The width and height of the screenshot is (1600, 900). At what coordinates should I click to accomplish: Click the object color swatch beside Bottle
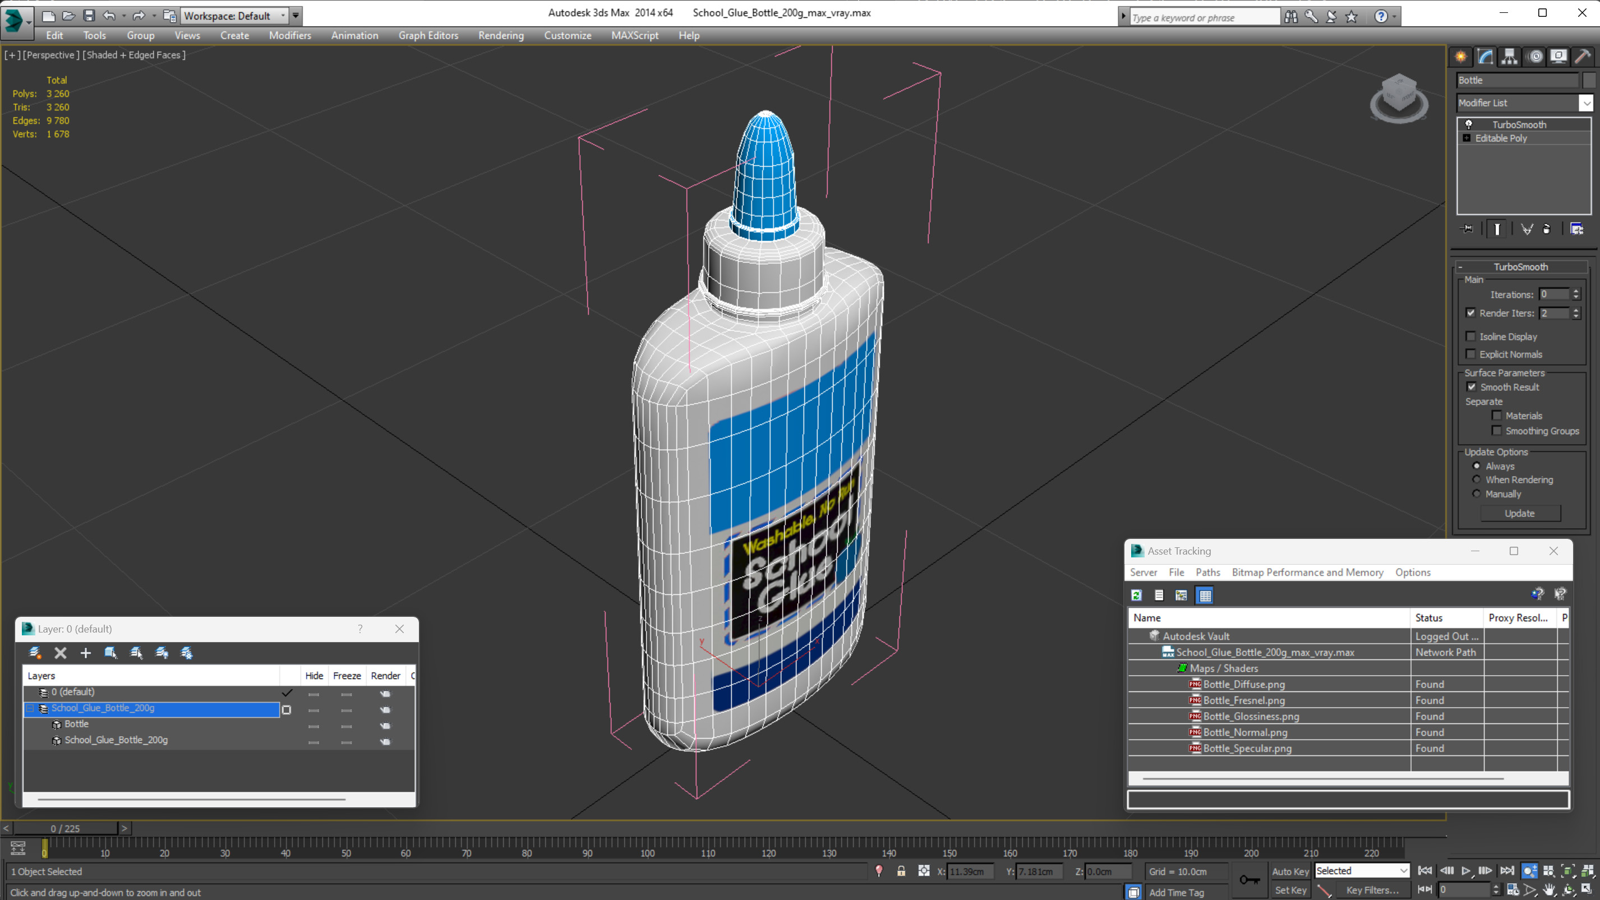(x=1588, y=80)
